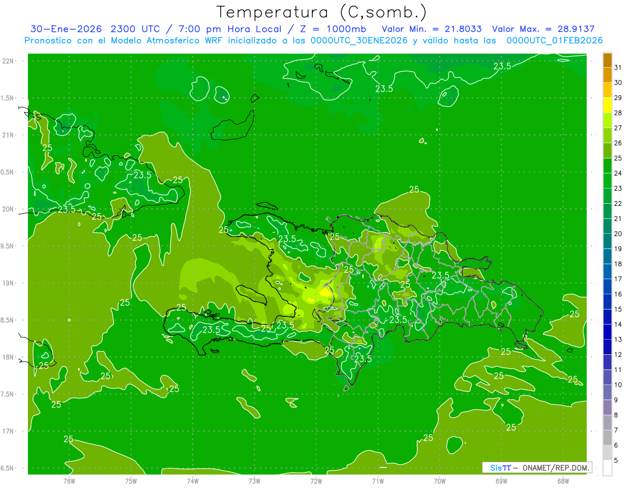Click the '18' value on the color legend

(618, 264)
